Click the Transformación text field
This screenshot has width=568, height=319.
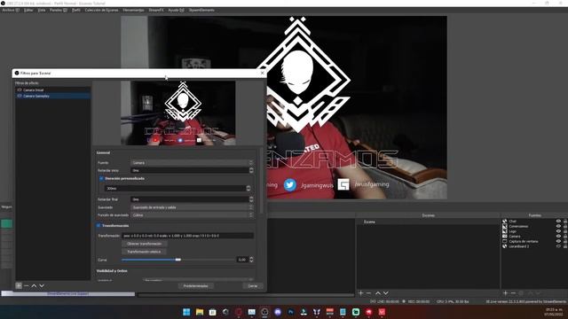point(187,236)
